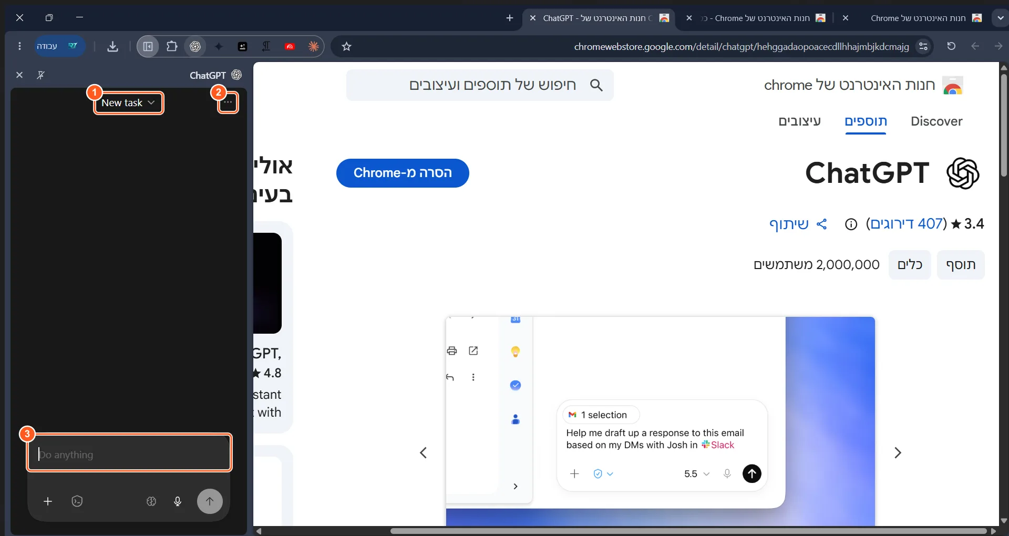The width and height of the screenshot is (1009, 536).
Task: Open the Chrome downloads icon
Action: (112, 47)
